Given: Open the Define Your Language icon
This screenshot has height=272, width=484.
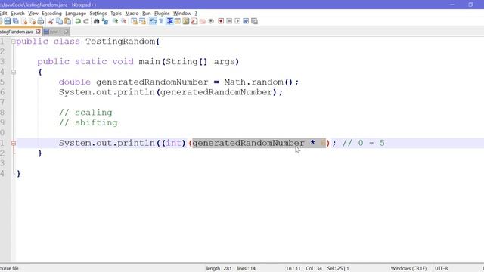Looking at the screenshot, I should click(178, 21).
